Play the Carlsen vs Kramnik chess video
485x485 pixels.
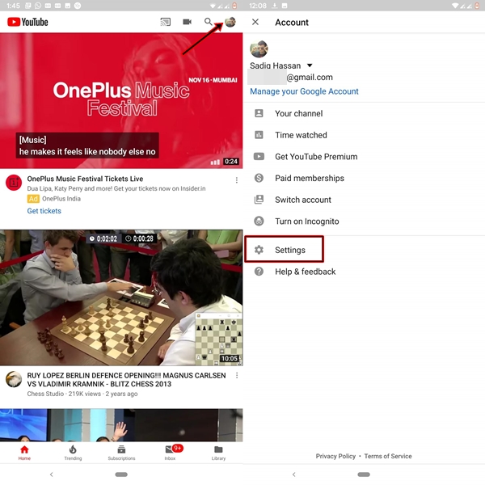[121, 297]
